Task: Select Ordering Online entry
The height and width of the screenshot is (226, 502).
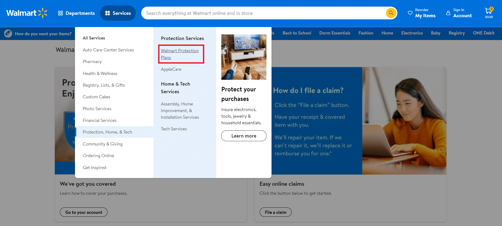Action: (98, 156)
